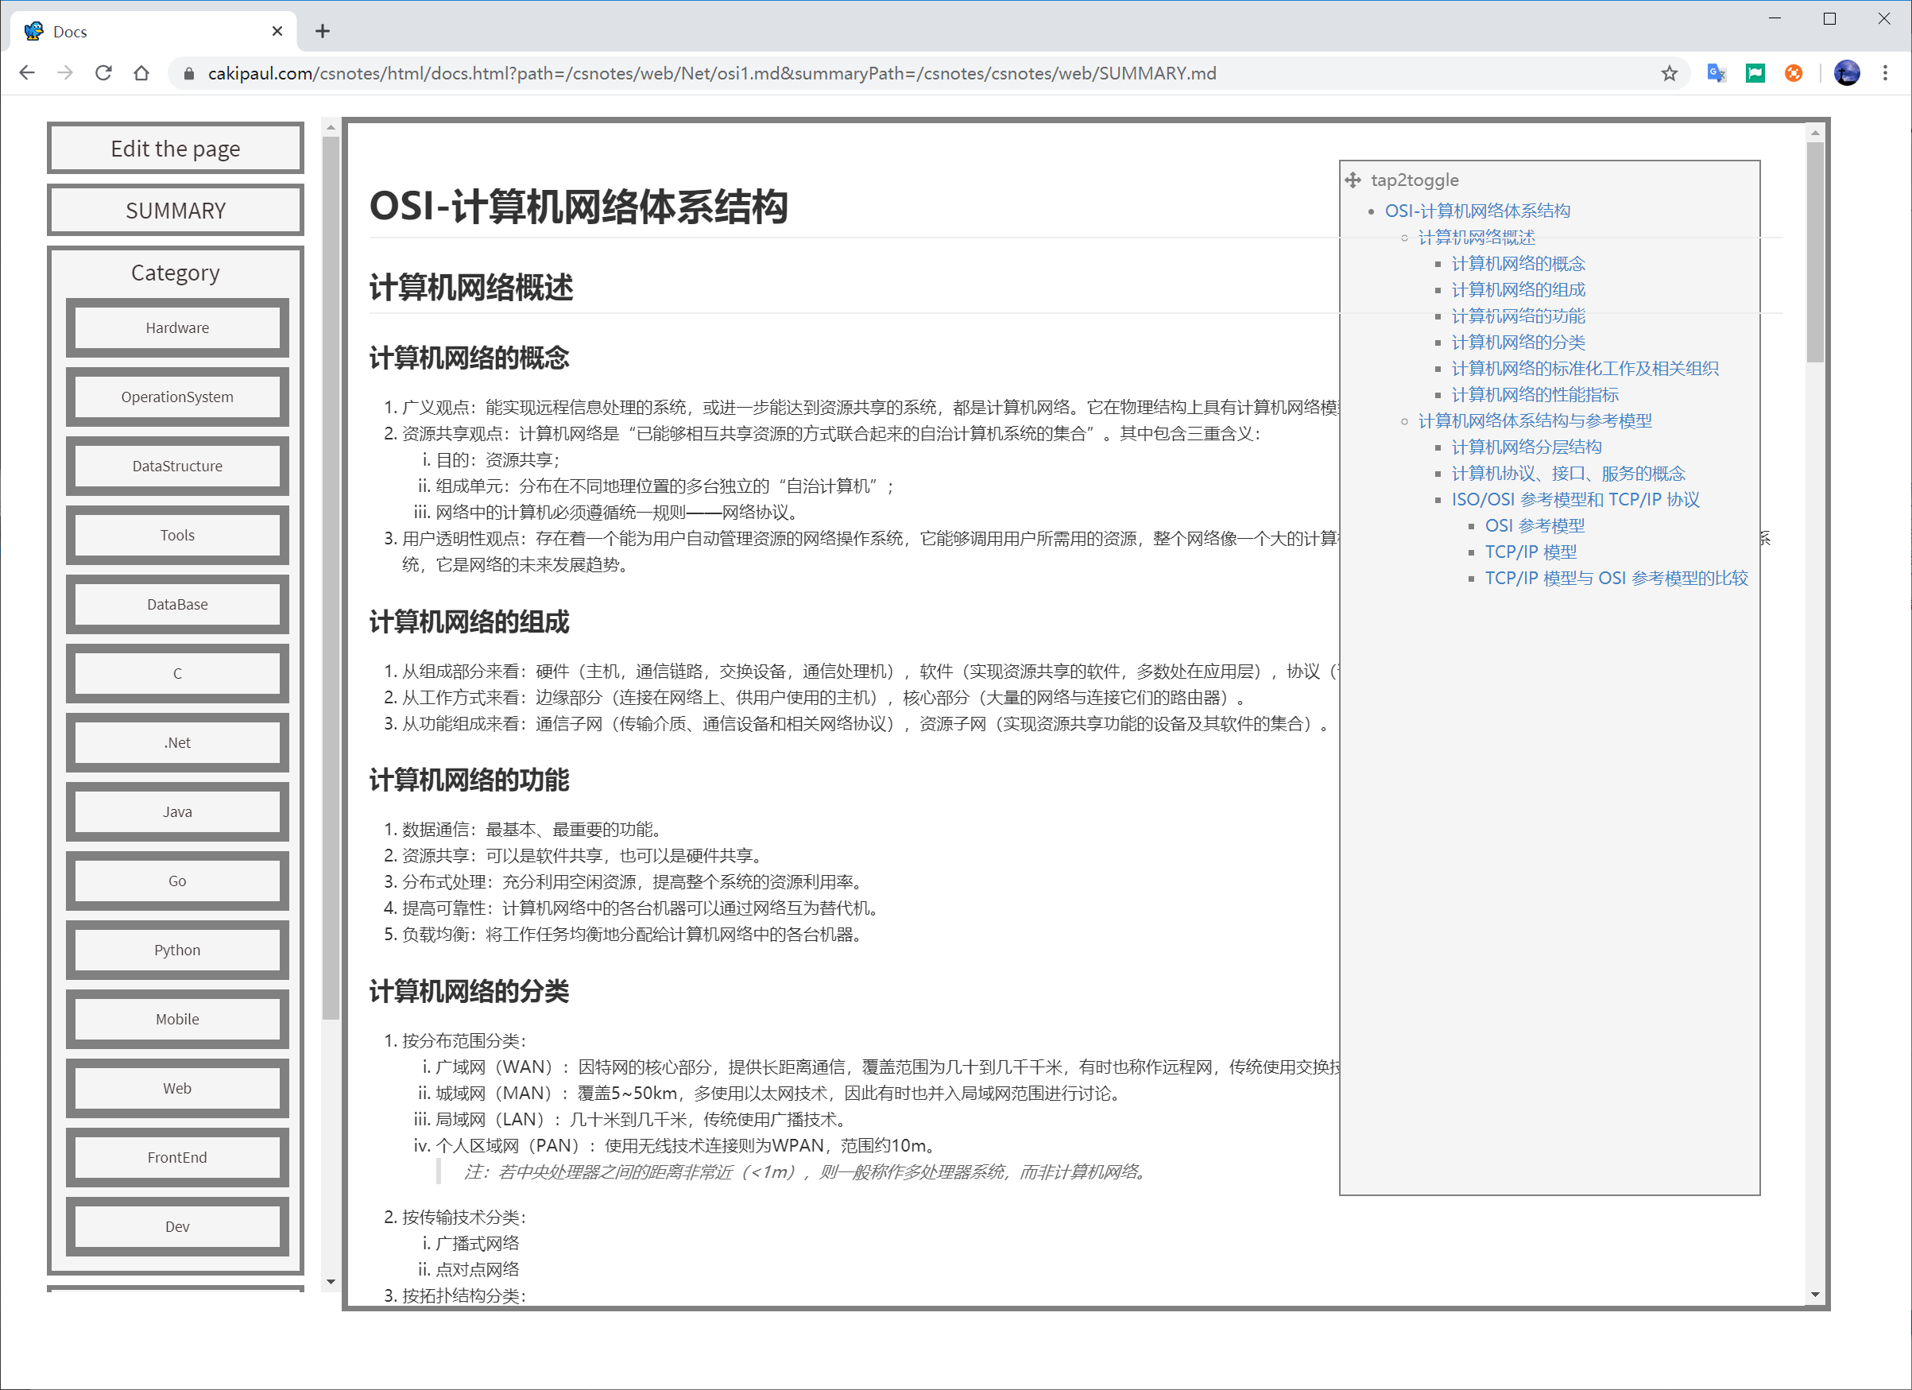The height and width of the screenshot is (1390, 1912).
Task: Select the Hardware category
Action: click(x=177, y=328)
